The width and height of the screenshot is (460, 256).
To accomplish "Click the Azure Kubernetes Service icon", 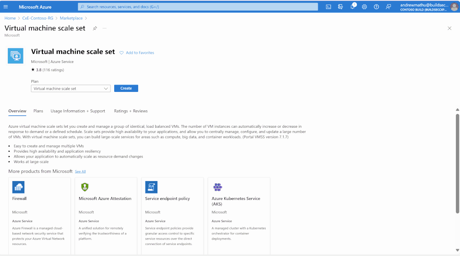I will (x=218, y=187).
